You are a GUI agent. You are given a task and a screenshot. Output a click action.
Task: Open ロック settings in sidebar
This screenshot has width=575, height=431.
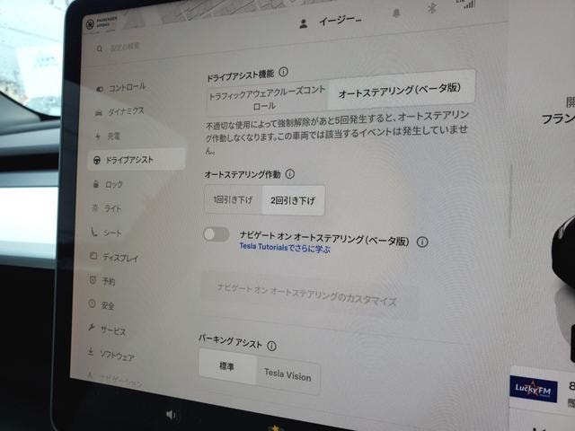[x=108, y=184]
